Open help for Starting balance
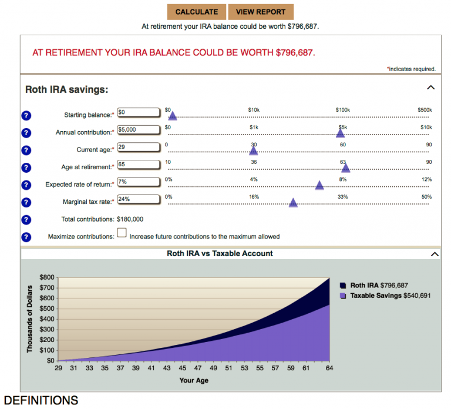This screenshot has width=451, height=409. tap(26, 116)
